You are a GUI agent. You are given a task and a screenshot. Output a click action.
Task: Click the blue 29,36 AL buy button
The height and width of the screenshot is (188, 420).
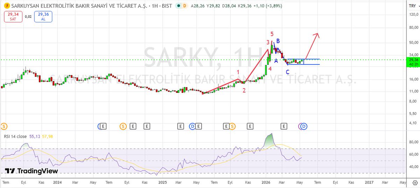pyautogui.click(x=43, y=16)
